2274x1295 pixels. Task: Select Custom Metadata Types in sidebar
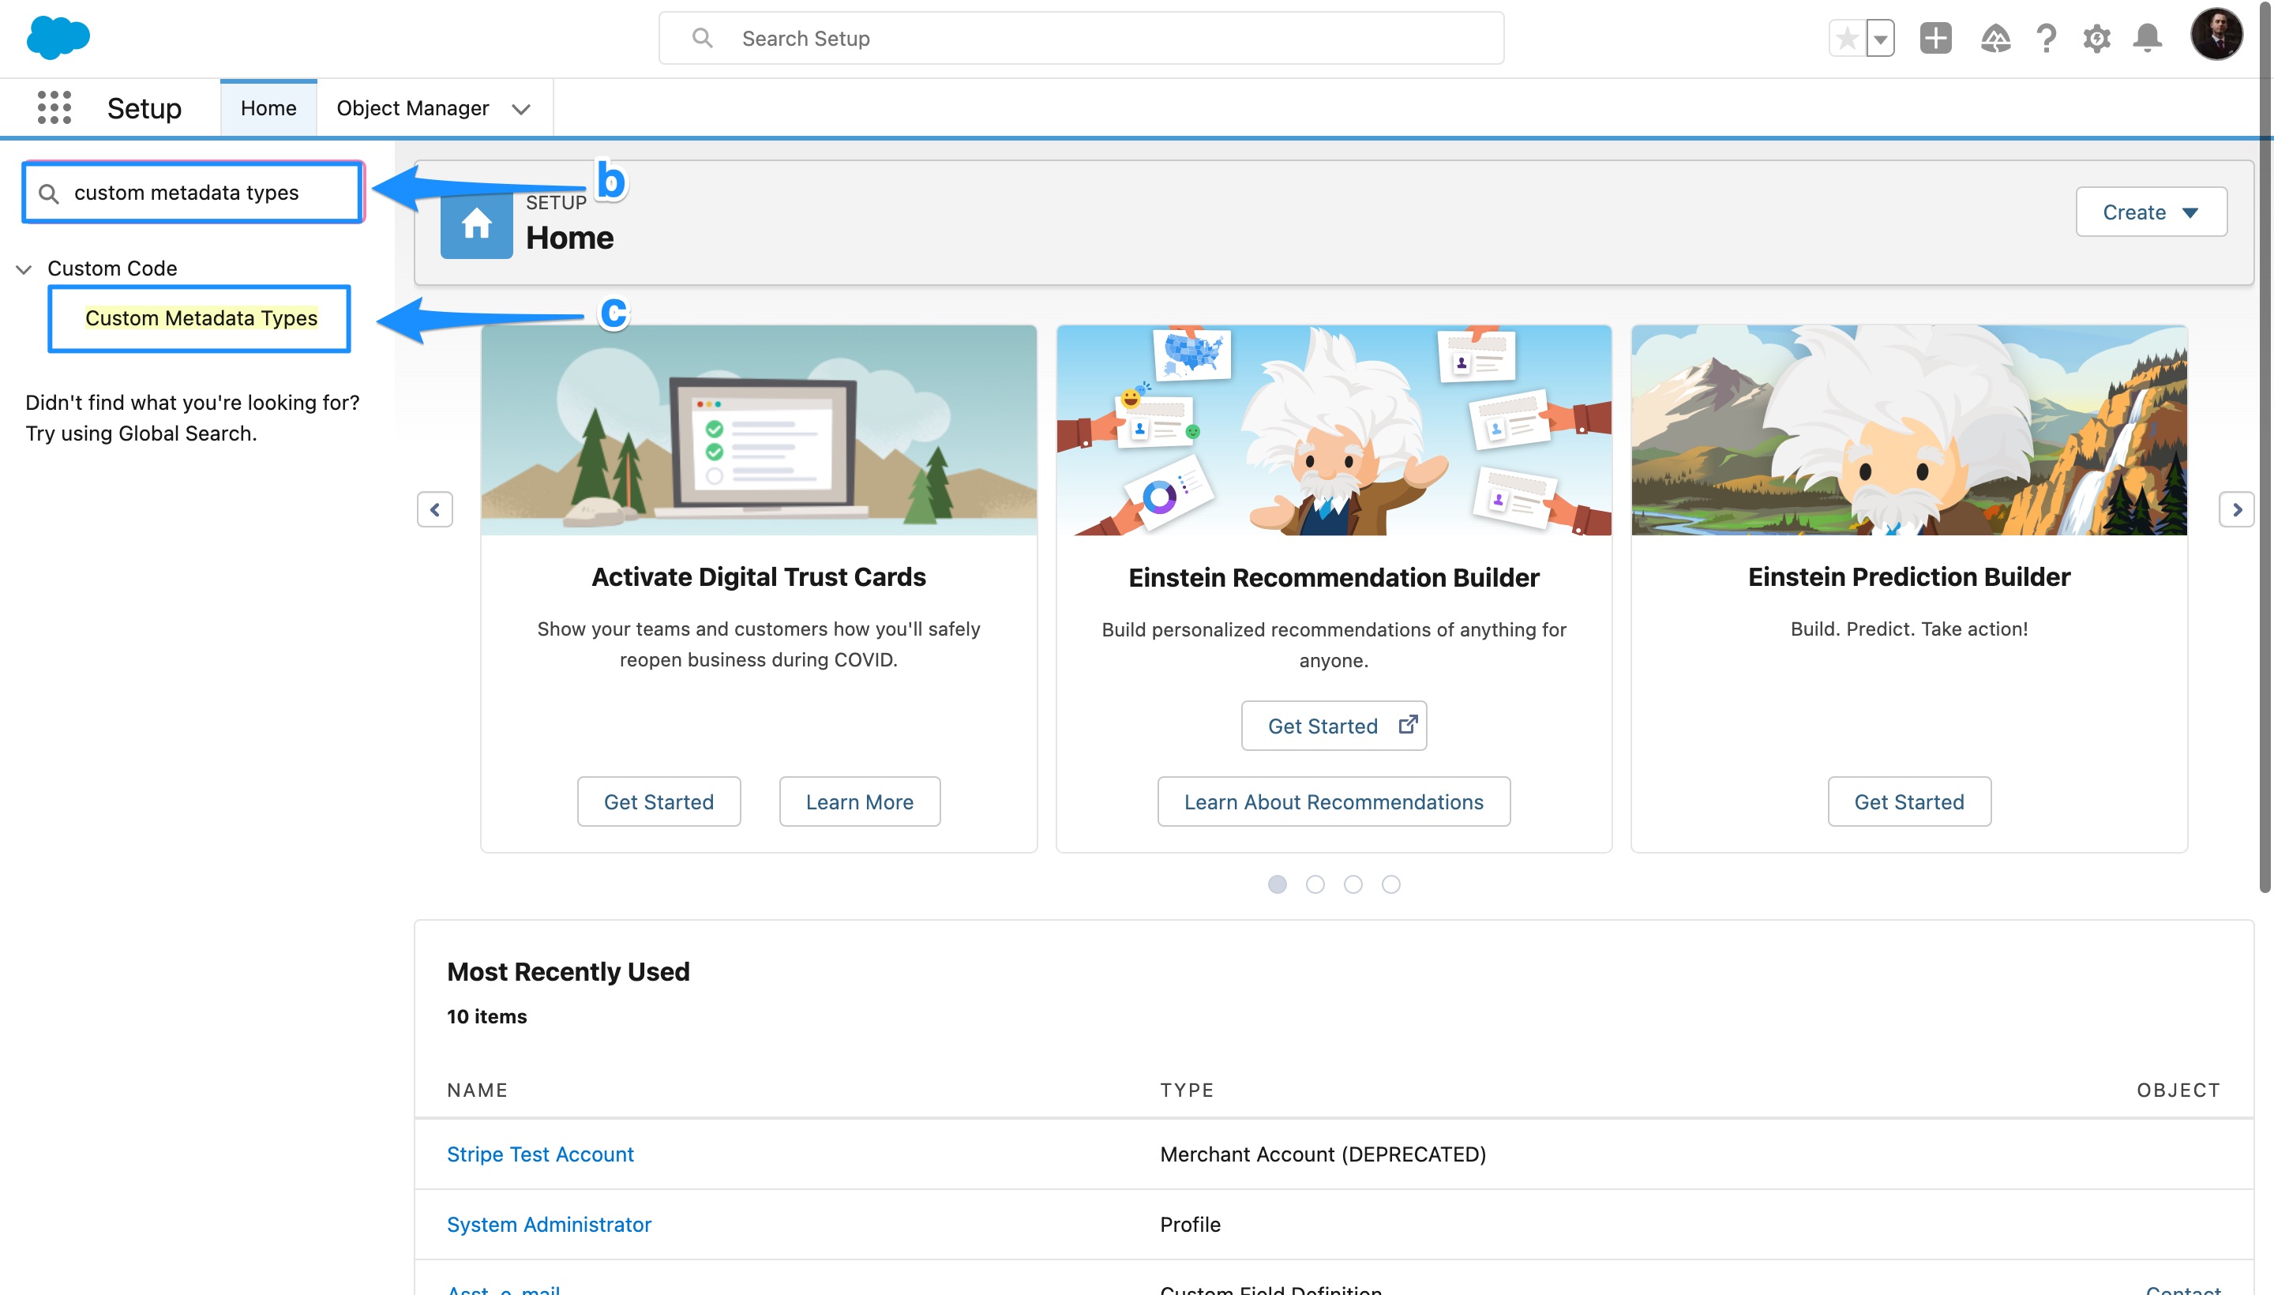point(201,317)
